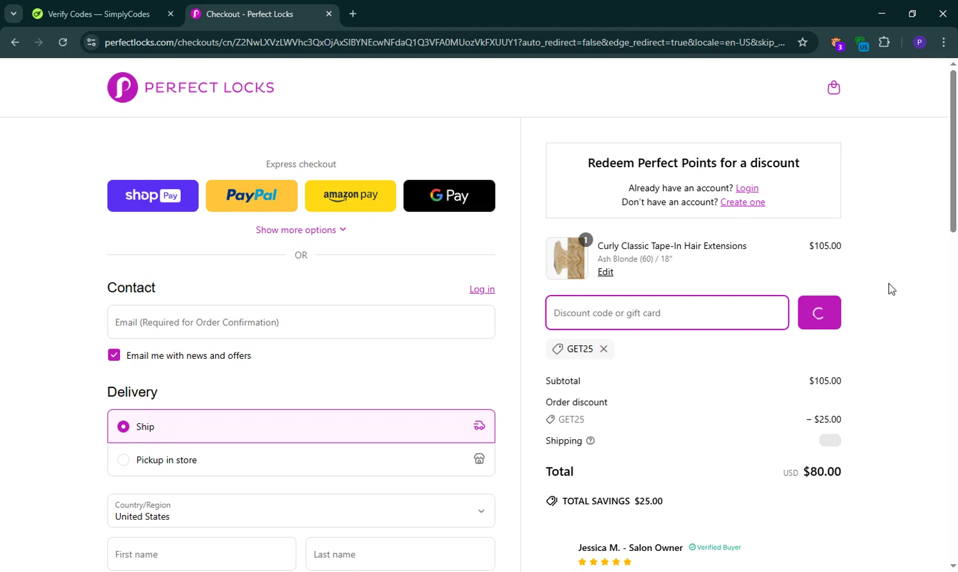The image size is (958, 572).
Task: Click the Login link for Perfect Points
Action: point(747,188)
